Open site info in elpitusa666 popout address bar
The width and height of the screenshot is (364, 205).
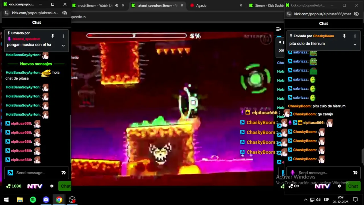click(x=289, y=14)
